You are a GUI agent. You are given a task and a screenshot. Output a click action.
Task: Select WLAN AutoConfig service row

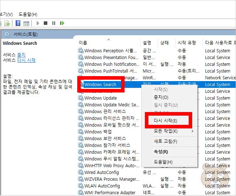coord(102,186)
